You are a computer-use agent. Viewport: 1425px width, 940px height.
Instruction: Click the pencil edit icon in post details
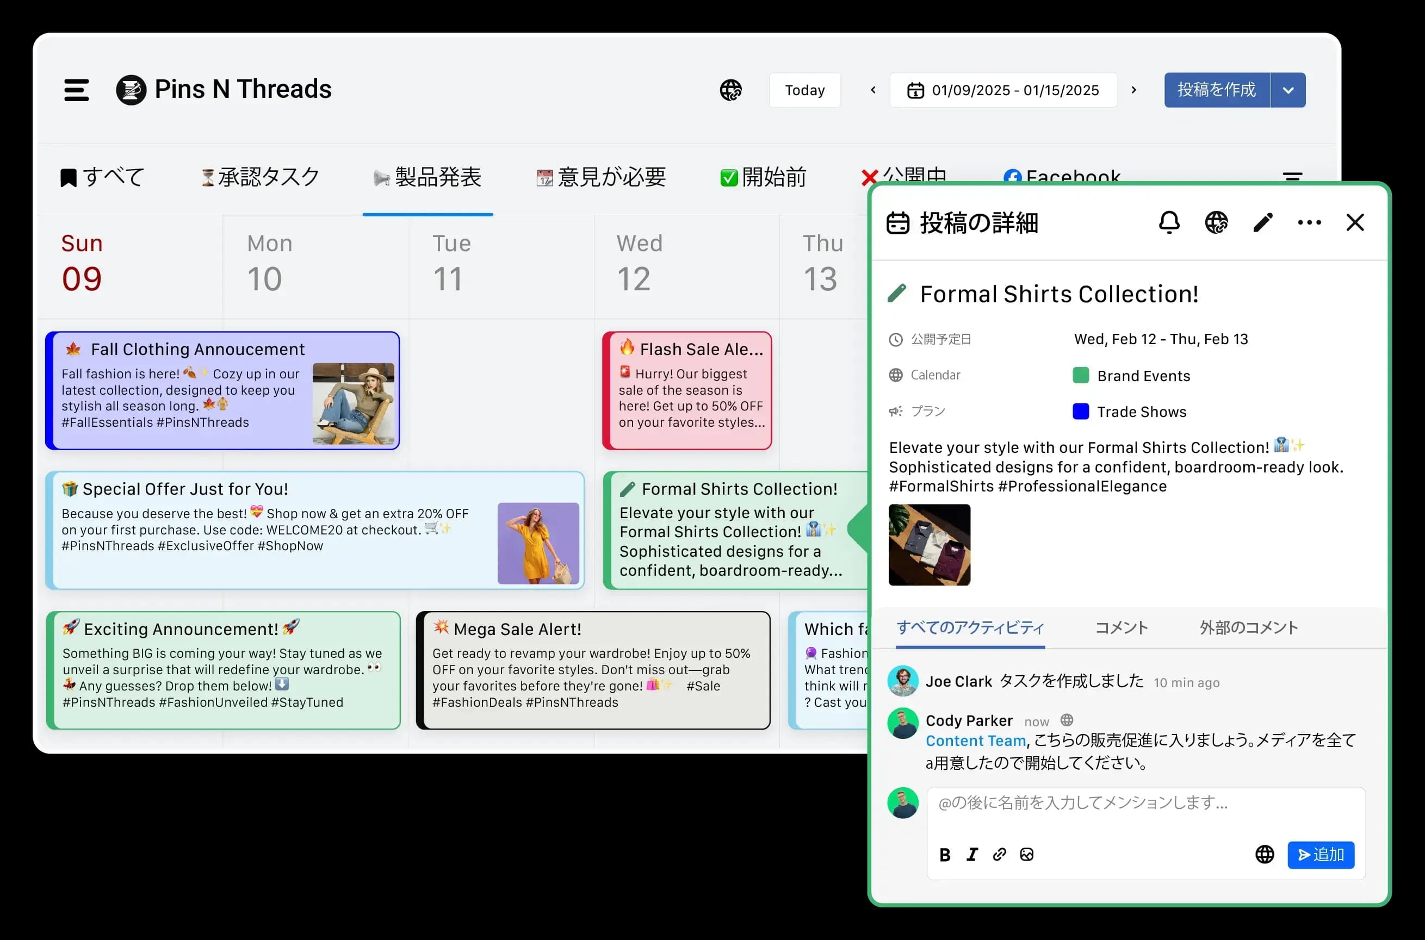1262,222
